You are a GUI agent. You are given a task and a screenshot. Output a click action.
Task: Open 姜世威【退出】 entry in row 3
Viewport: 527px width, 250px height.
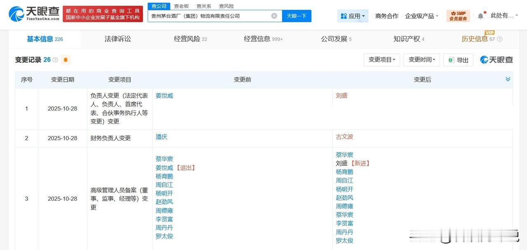click(x=176, y=168)
